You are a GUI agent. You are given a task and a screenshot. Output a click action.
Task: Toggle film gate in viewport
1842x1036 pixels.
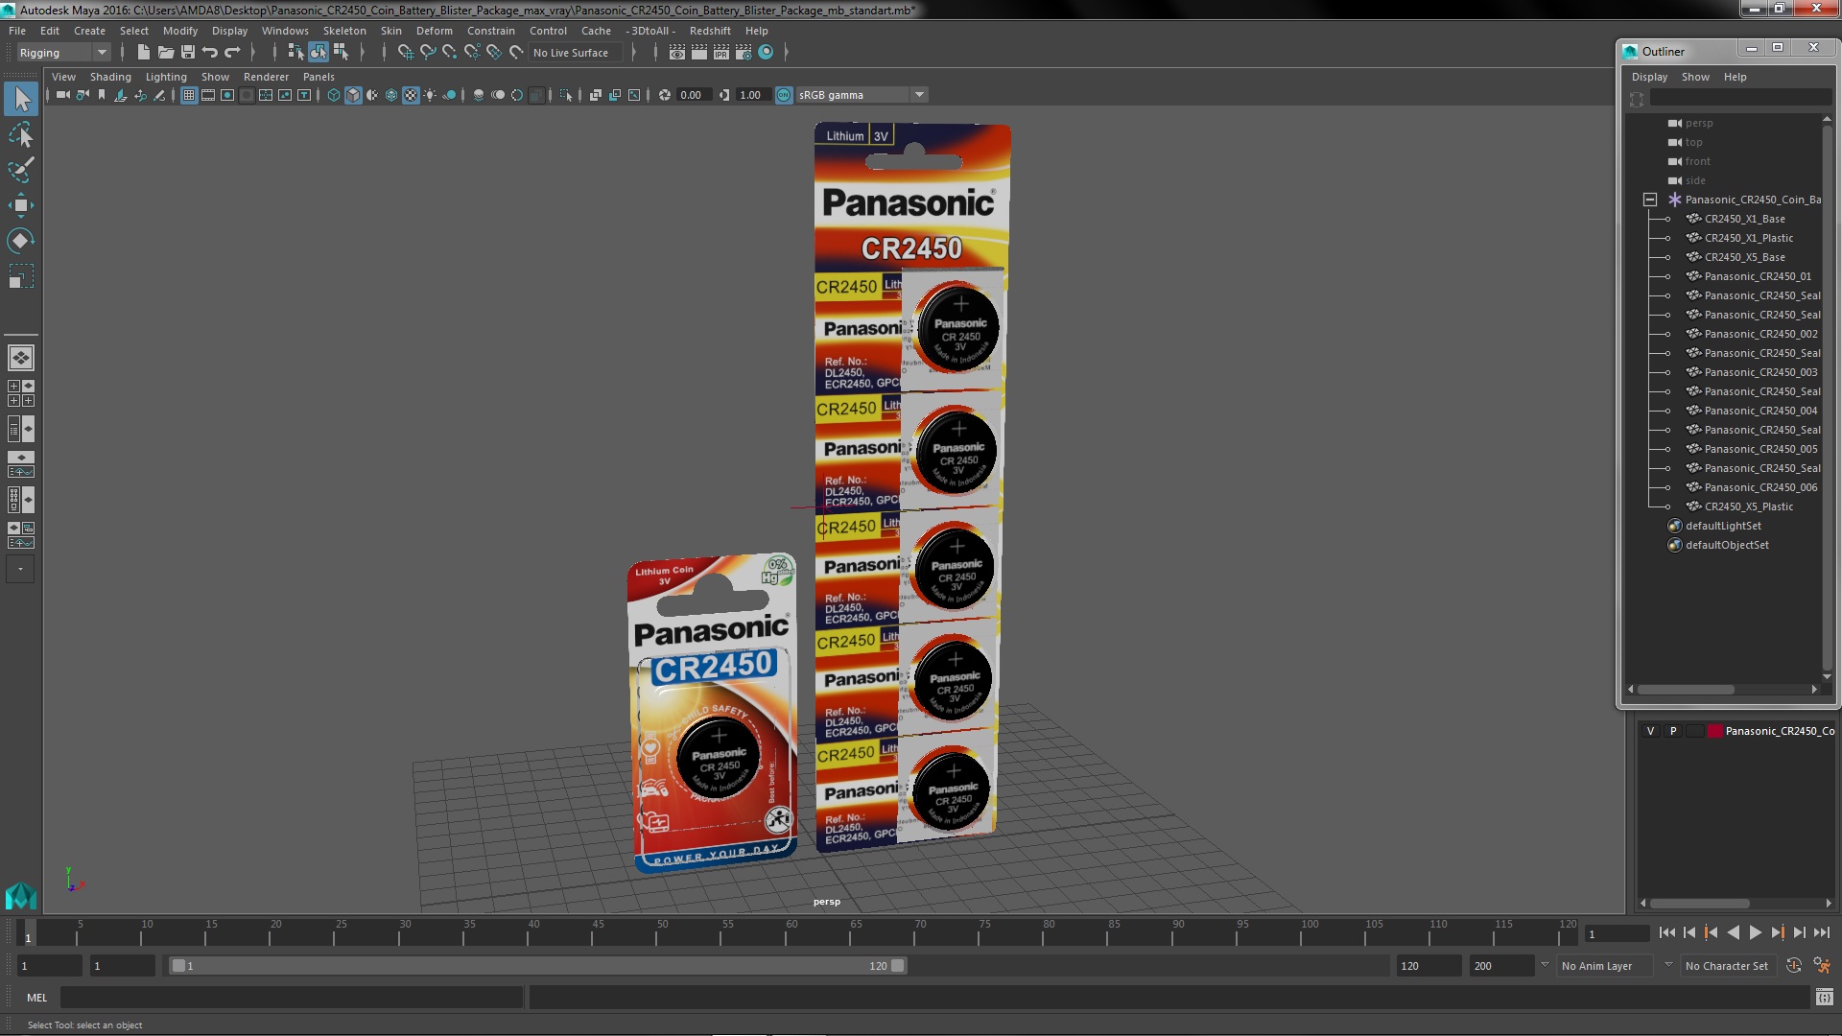(208, 95)
